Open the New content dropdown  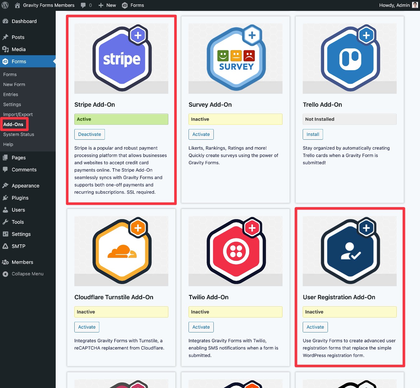pos(107,5)
